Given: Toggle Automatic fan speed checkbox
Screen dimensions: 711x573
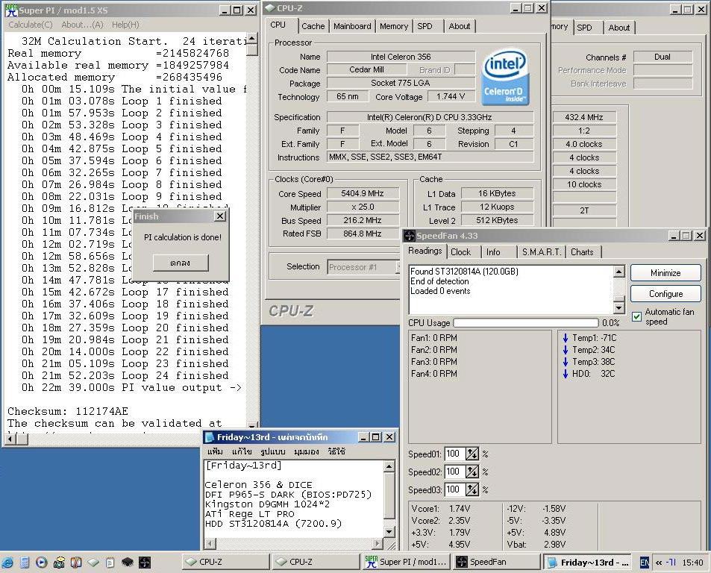Looking at the screenshot, I should click(x=636, y=316).
